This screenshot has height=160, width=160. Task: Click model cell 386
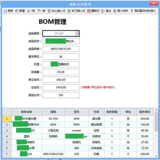click(77, 148)
